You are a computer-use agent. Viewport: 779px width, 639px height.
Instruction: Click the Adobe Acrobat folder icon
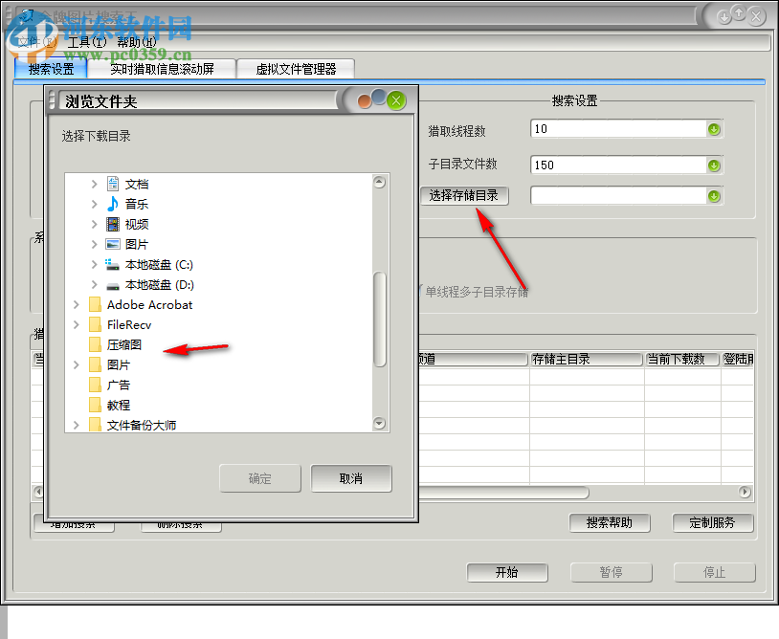(x=95, y=304)
